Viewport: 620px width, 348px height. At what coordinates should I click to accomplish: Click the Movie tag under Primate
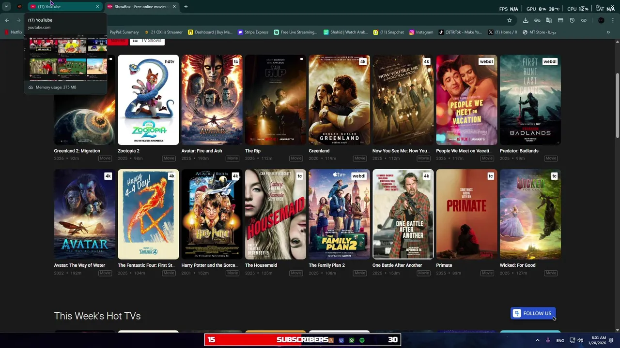[x=487, y=273]
